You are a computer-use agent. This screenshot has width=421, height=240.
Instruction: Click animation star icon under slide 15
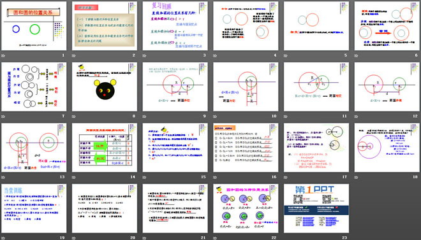(144, 178)
